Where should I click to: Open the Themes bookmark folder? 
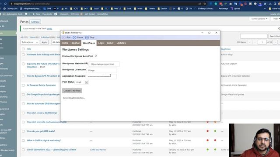point(150,9)
